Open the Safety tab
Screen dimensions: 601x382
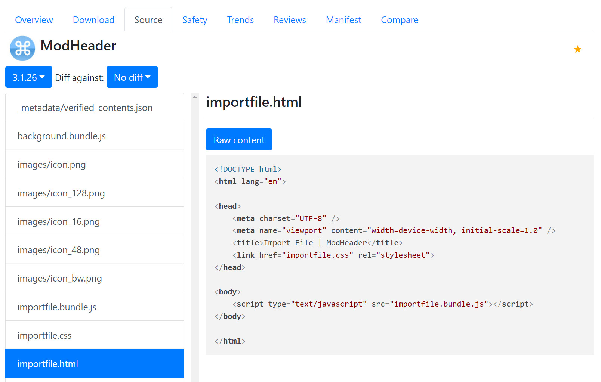pos(195,20)
